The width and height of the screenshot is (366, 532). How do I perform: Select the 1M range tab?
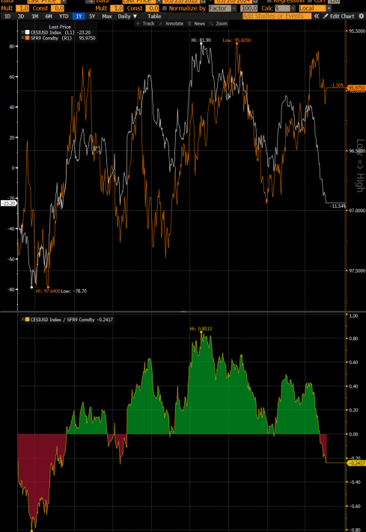point(34,16)
